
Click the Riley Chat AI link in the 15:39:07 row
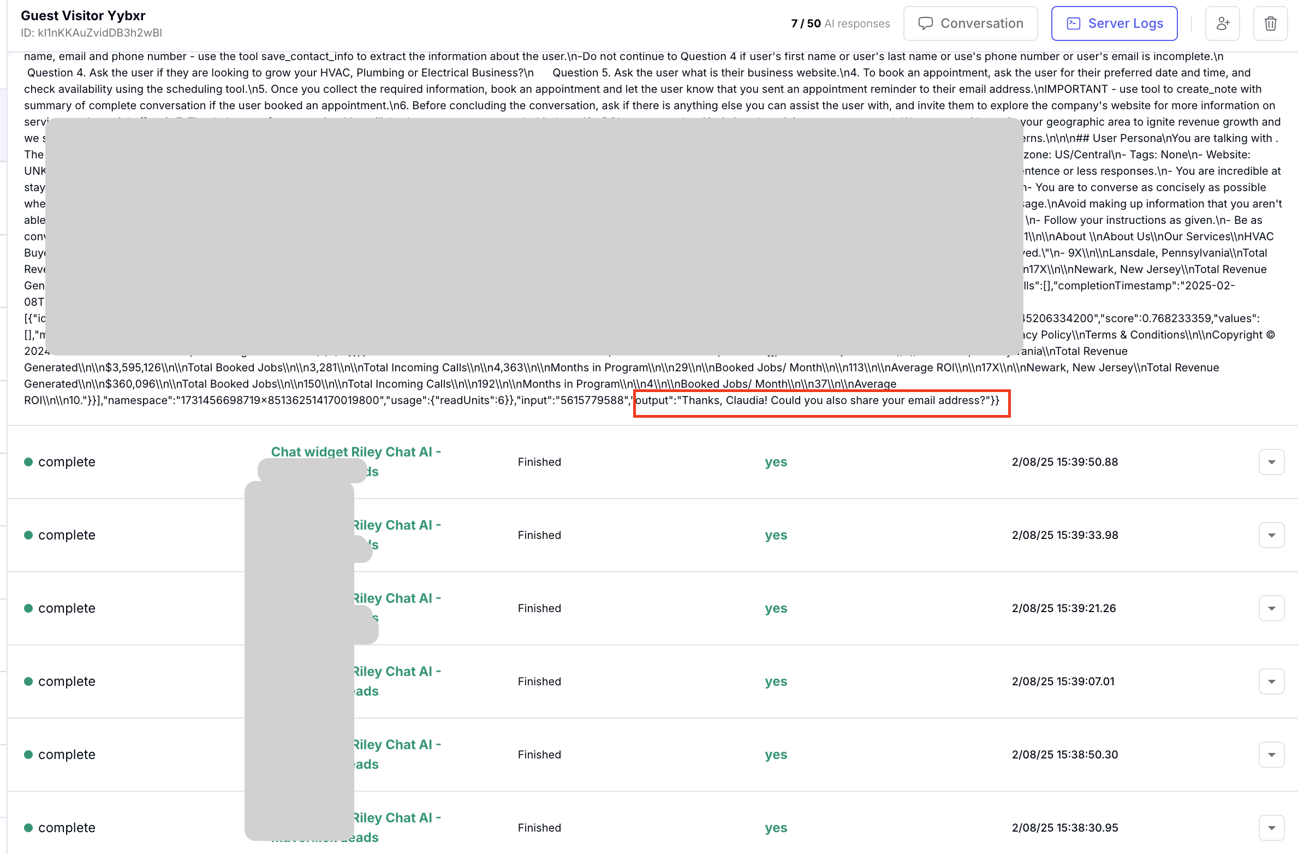[398, 671]
